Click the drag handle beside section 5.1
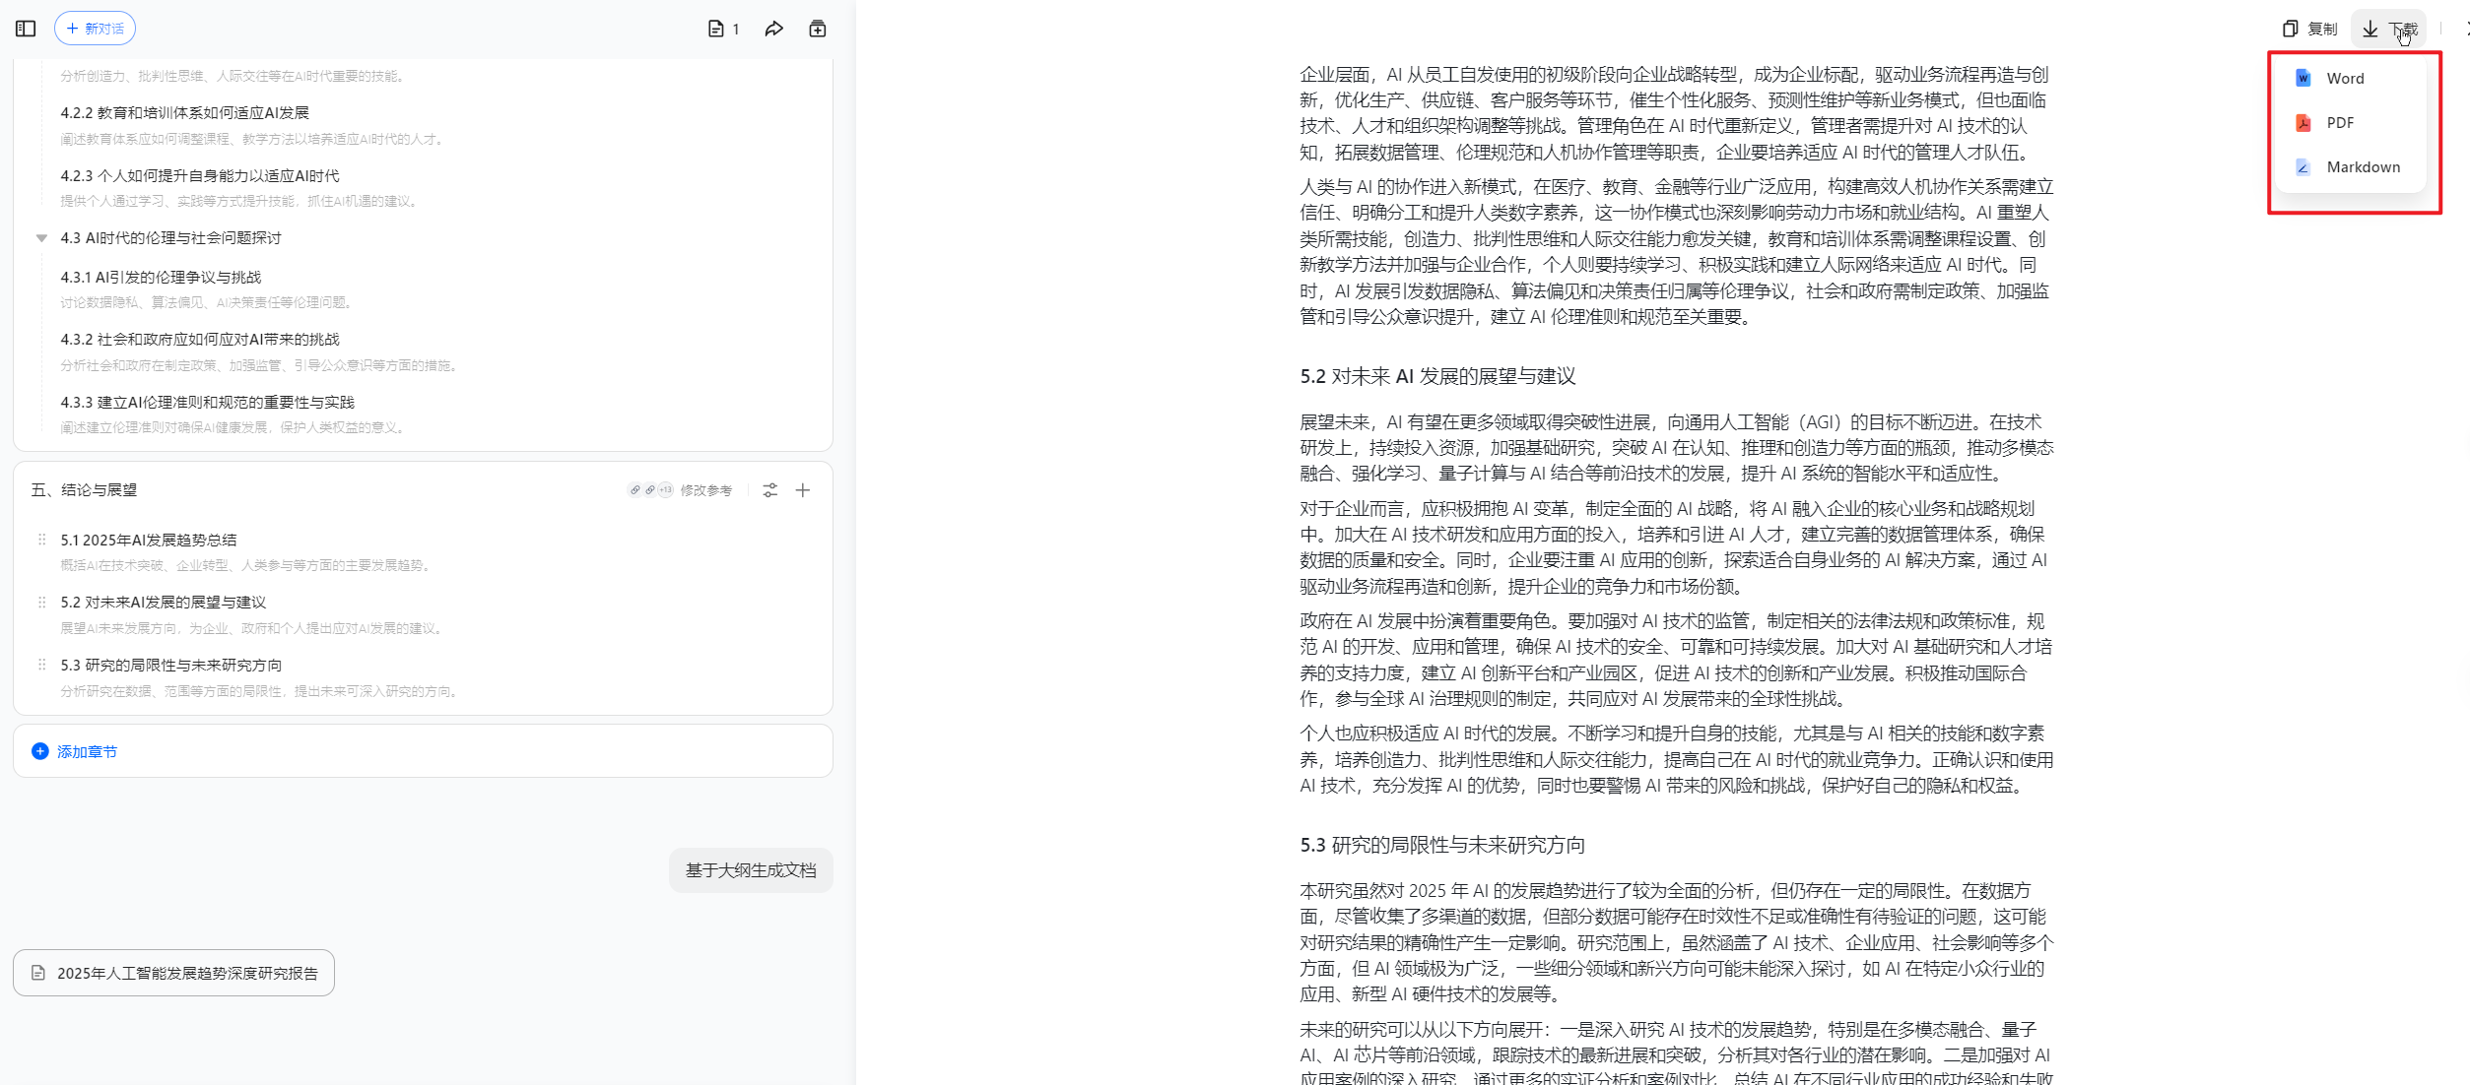 (41, 540)
